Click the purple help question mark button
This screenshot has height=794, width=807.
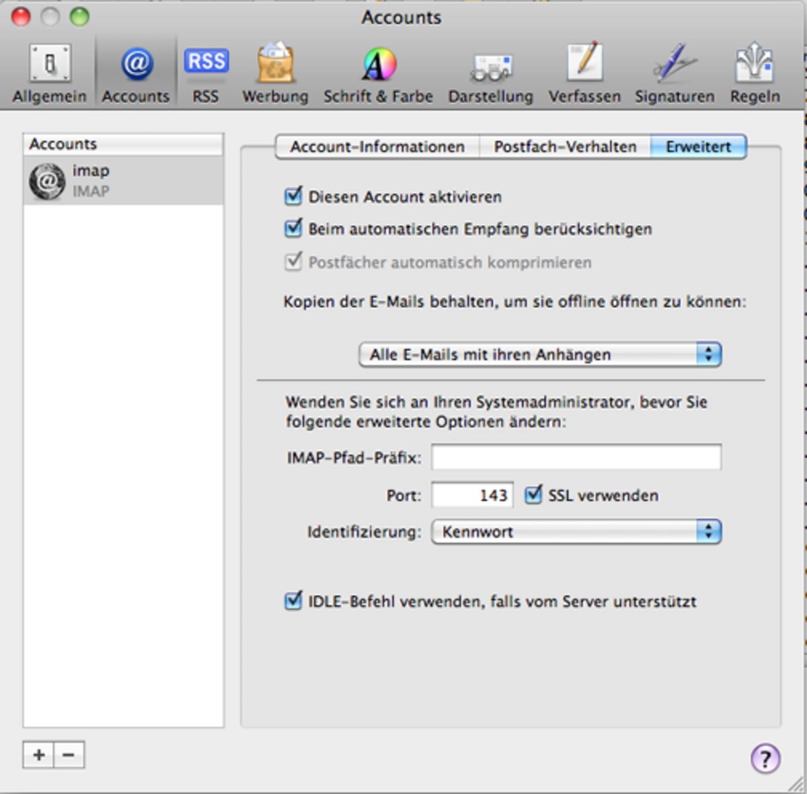pos(765,758)
